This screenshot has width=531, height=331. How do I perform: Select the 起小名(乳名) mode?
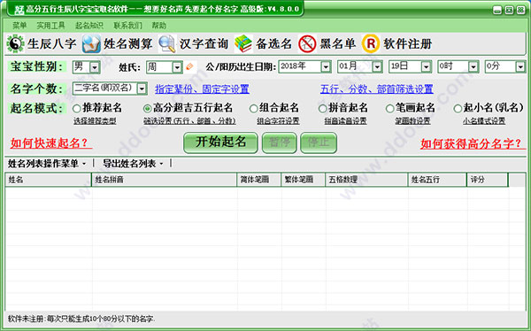coord(458,108)
